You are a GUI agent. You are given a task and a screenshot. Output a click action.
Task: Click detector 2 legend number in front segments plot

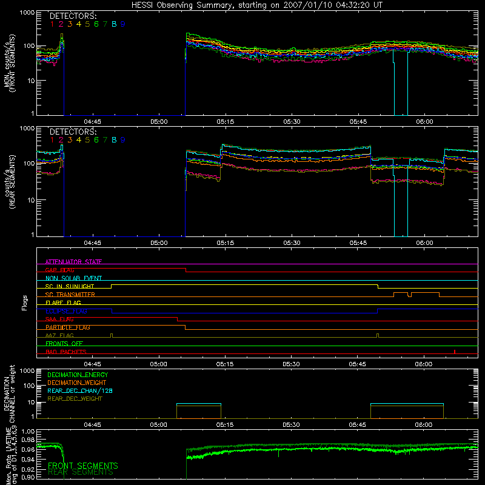61,24
